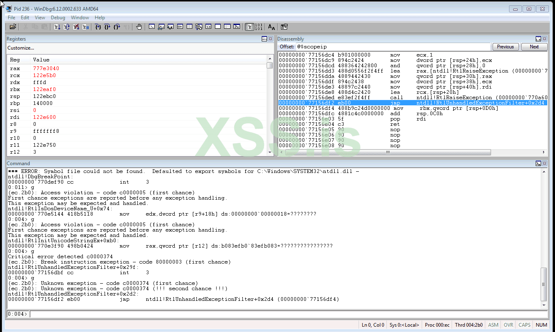Click the Registers panel vertical scrollbar
Image resolution: width=555 pixels, height=332 pixels.
coord(270,105)
